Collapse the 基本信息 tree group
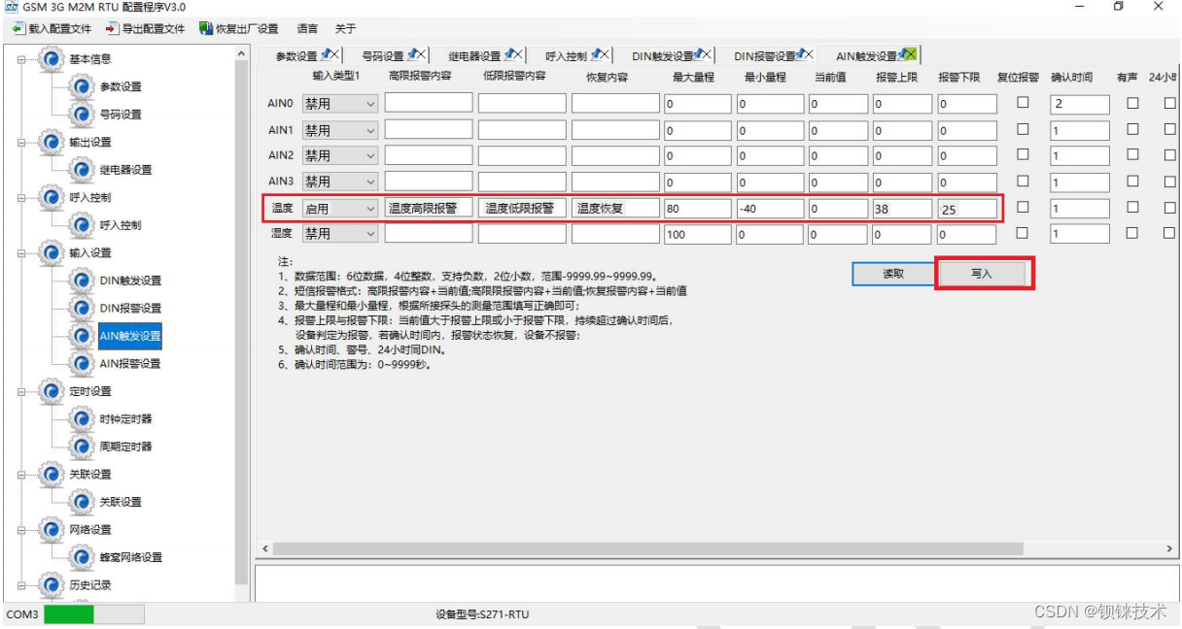This screenshot has width=1182, height=629. pos(23,59)
